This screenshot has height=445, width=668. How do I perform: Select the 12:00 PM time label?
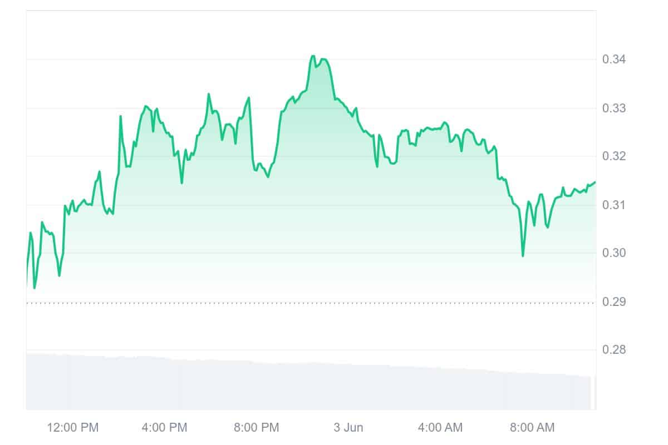[x=73, y=428]
